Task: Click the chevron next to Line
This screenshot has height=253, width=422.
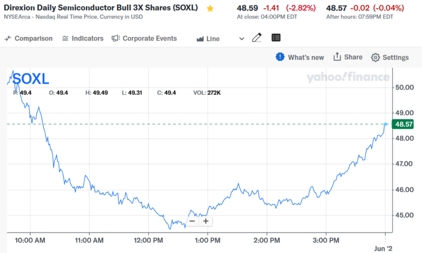Action: click(x=242, y=38)
